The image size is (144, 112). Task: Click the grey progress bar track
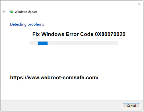[x=74, y=43]
